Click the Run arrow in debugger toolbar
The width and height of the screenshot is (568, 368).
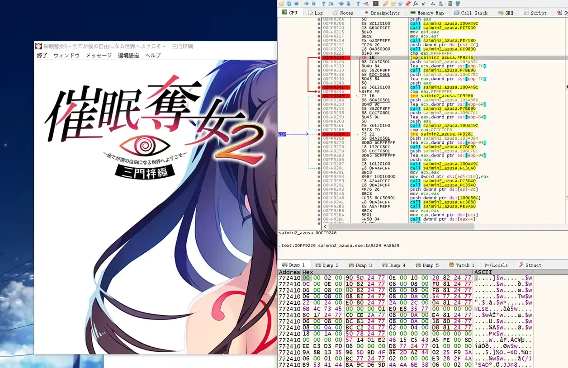coord(306,4)
